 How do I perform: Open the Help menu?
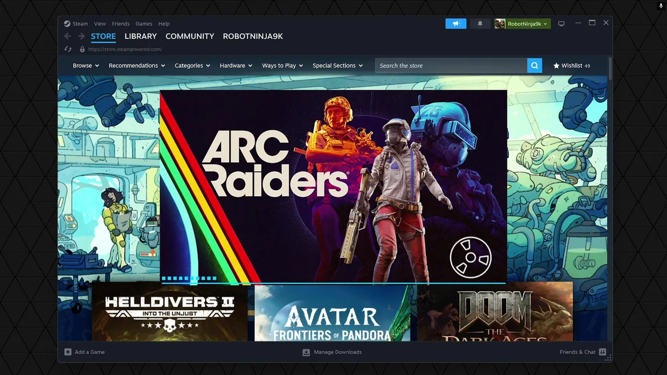[164, 23]
